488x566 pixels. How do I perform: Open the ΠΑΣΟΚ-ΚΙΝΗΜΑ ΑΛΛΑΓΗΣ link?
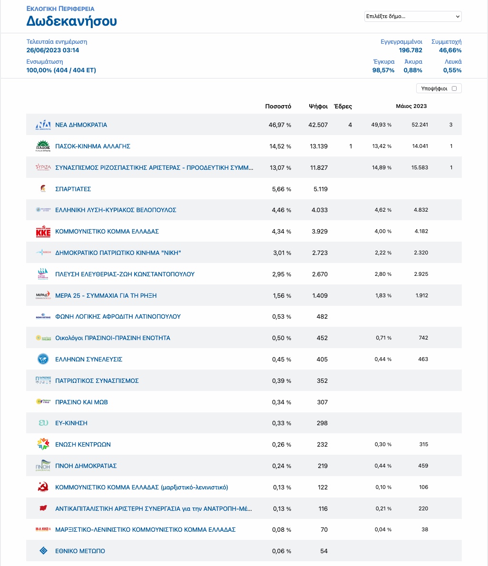click(93, 146)
